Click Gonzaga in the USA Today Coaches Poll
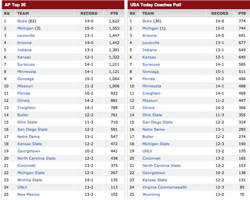The image size is (250, 200). tap(150, 72)
